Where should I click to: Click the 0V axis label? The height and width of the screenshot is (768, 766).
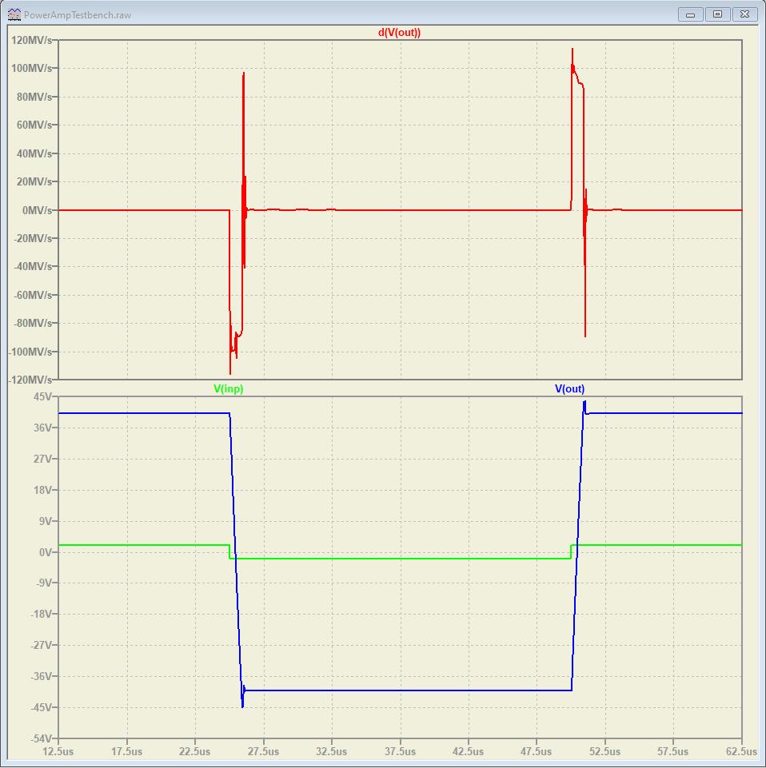coord(46,552)
